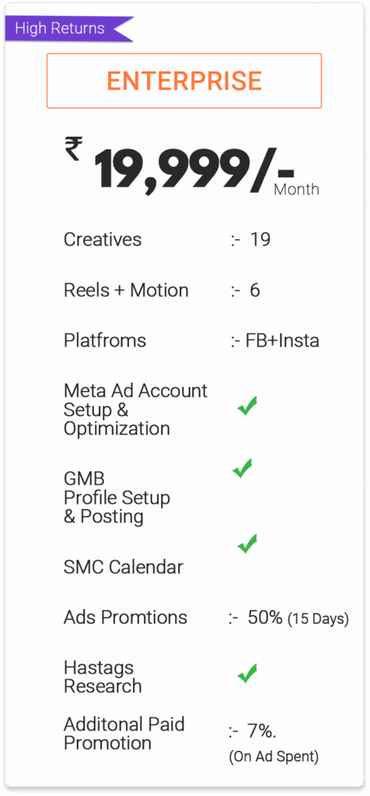Click the 50% (15 Days) value
The height and width of the screenshot is (796, 370).
[x=298, y=618]
